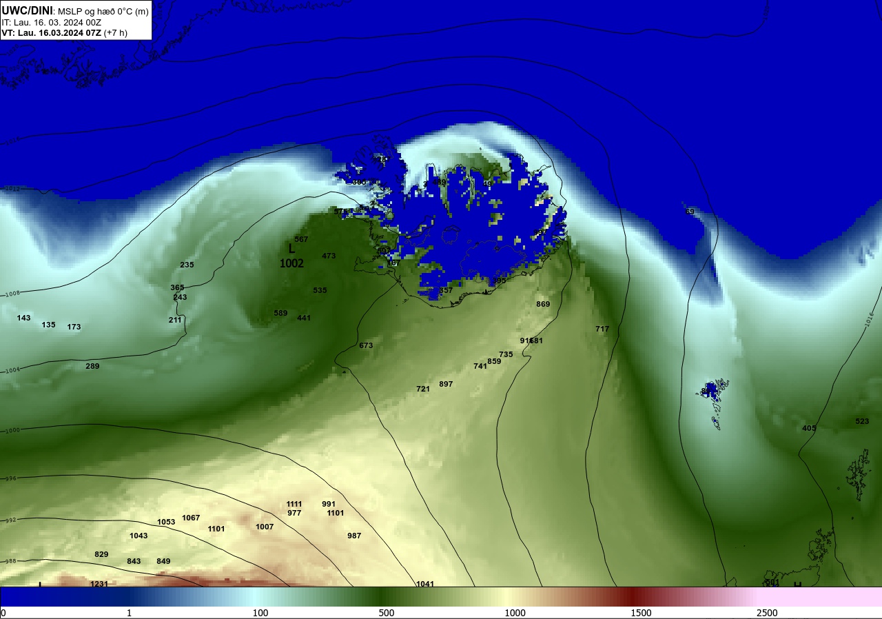
Task: Click the '996' isobar label
Action: tap(10, 478)
